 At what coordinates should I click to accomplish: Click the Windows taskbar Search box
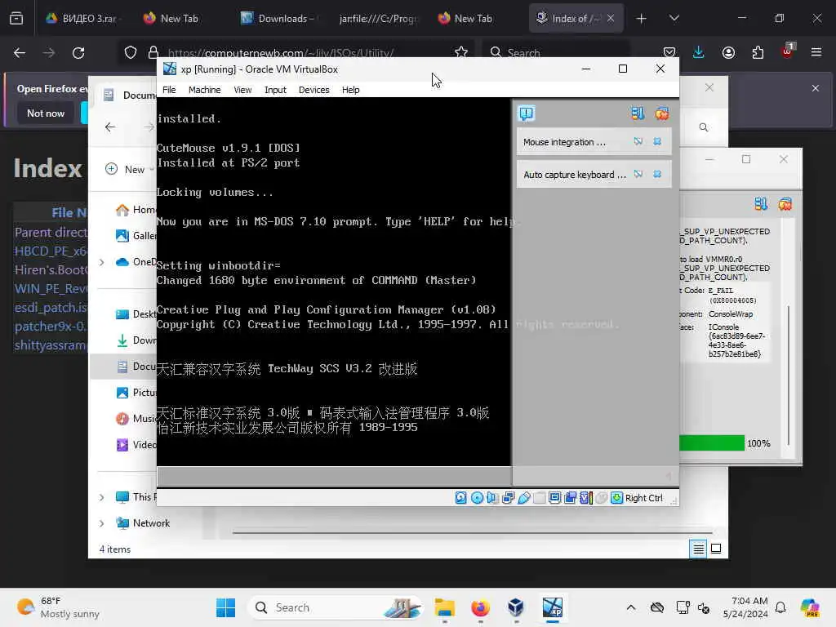click(x=336, y=607)
